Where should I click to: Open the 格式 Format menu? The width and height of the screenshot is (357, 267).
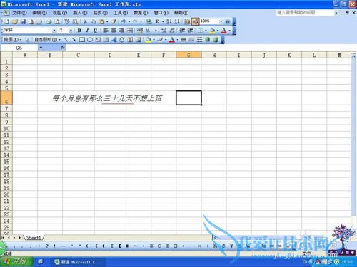[100, 13]
